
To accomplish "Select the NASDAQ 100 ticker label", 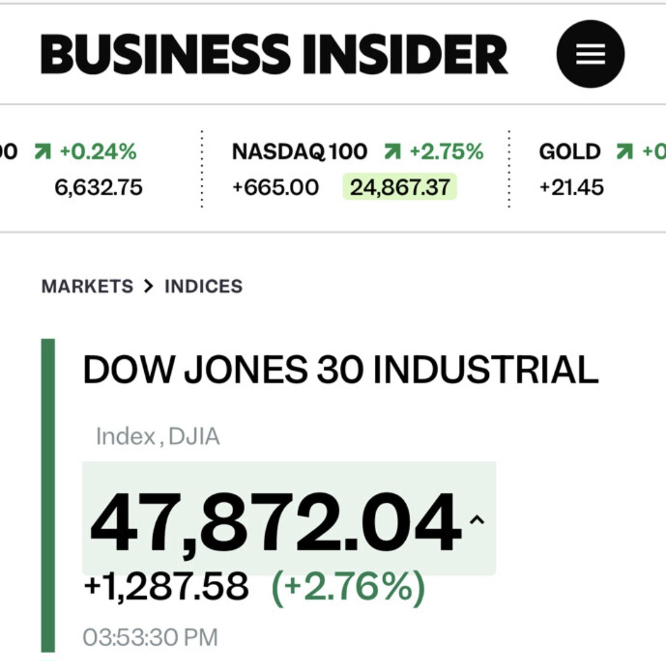I will [x=299, y=152].
